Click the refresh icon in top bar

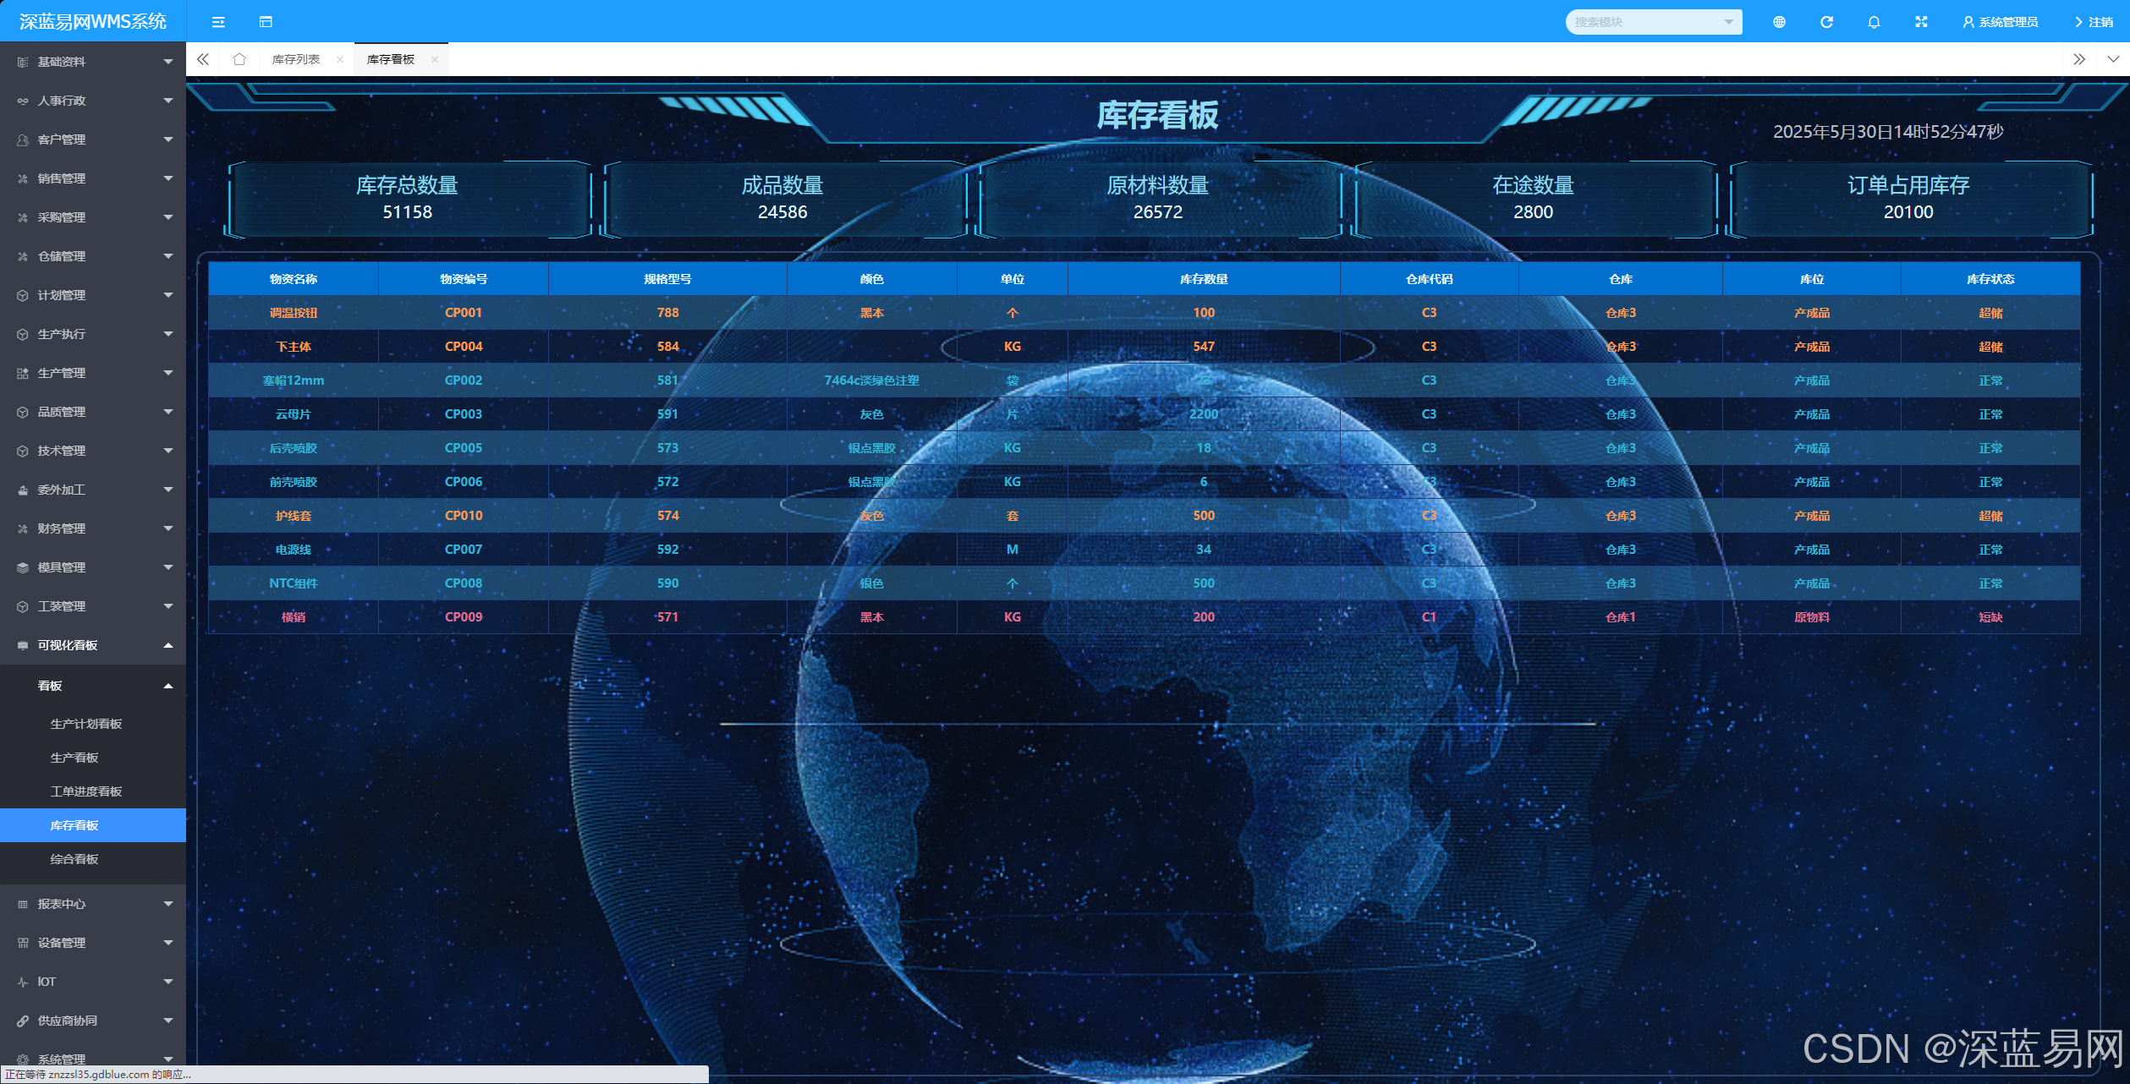pos(1826,22)
